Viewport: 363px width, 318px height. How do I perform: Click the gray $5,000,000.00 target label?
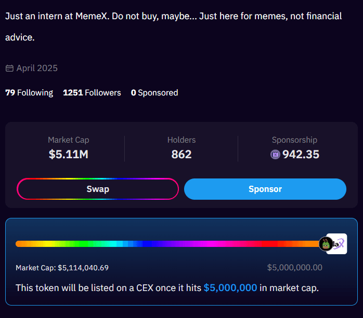click(294, 268)
